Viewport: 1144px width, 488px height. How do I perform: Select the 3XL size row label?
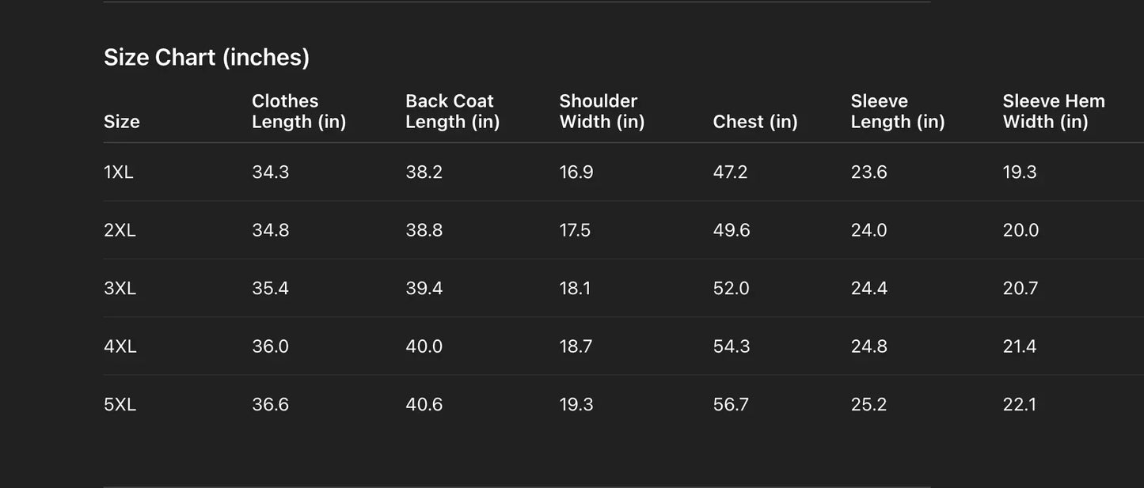pos(120,289)
